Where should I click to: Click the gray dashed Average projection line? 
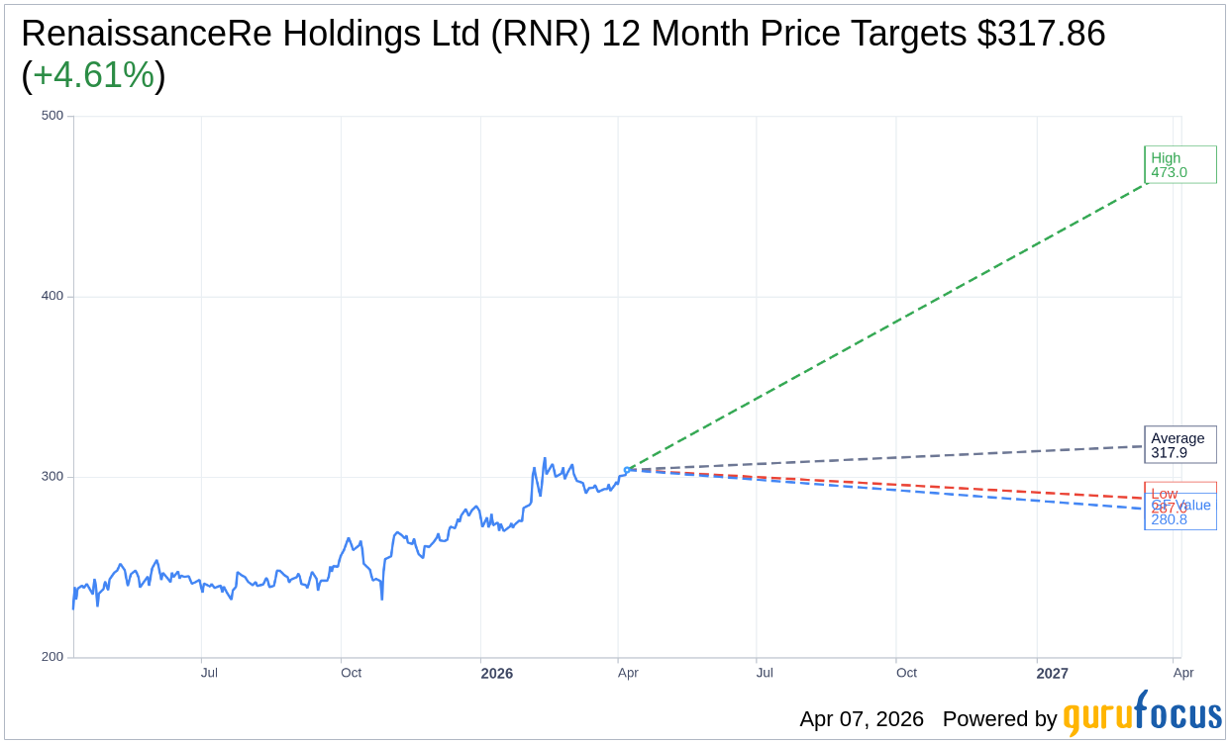[891, 458]
